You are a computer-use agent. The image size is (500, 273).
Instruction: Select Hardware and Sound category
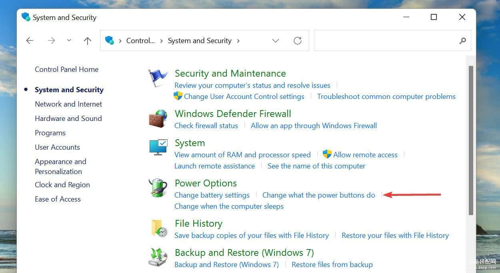pos(68,118)
